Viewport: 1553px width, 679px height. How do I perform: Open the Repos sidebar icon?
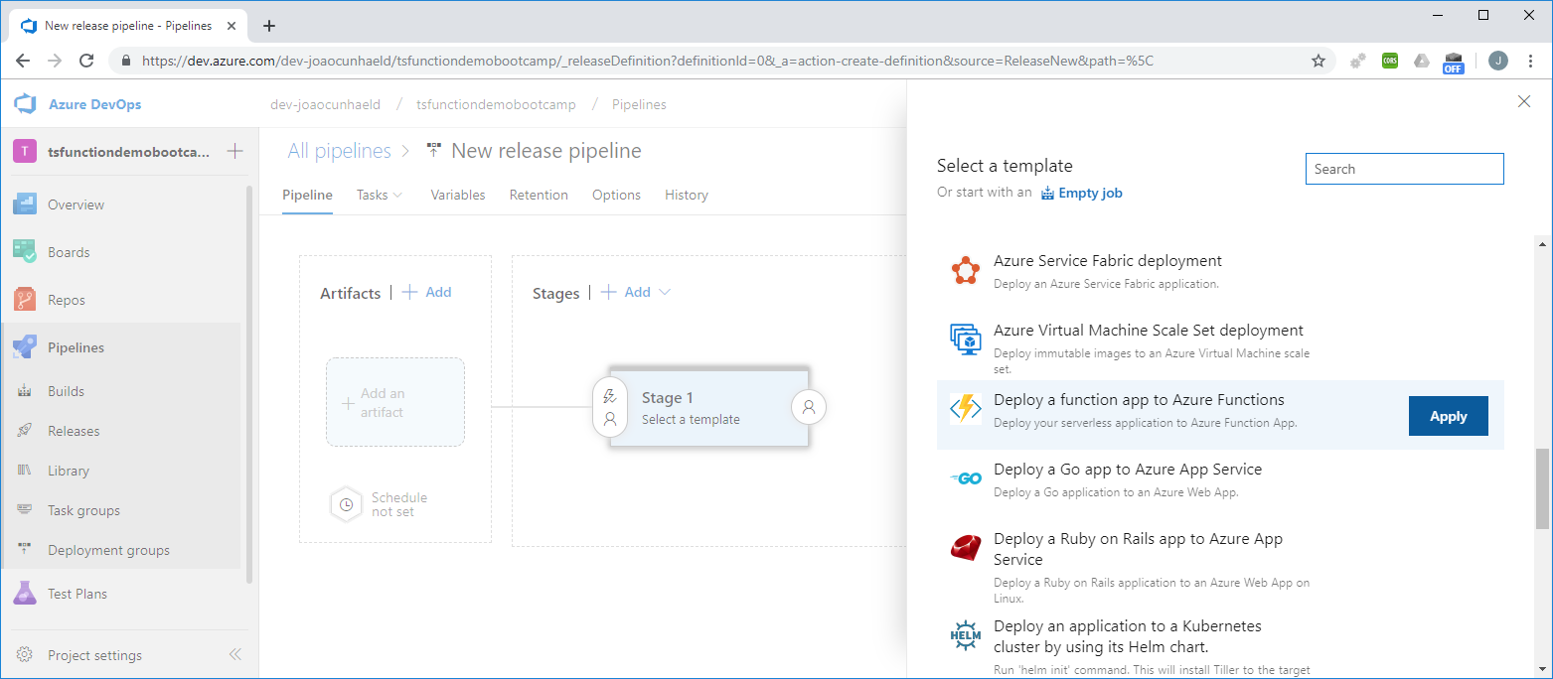pyautogui.click(x=25, y=300)
